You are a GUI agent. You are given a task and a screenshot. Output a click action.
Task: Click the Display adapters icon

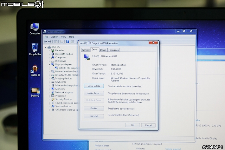53,64
